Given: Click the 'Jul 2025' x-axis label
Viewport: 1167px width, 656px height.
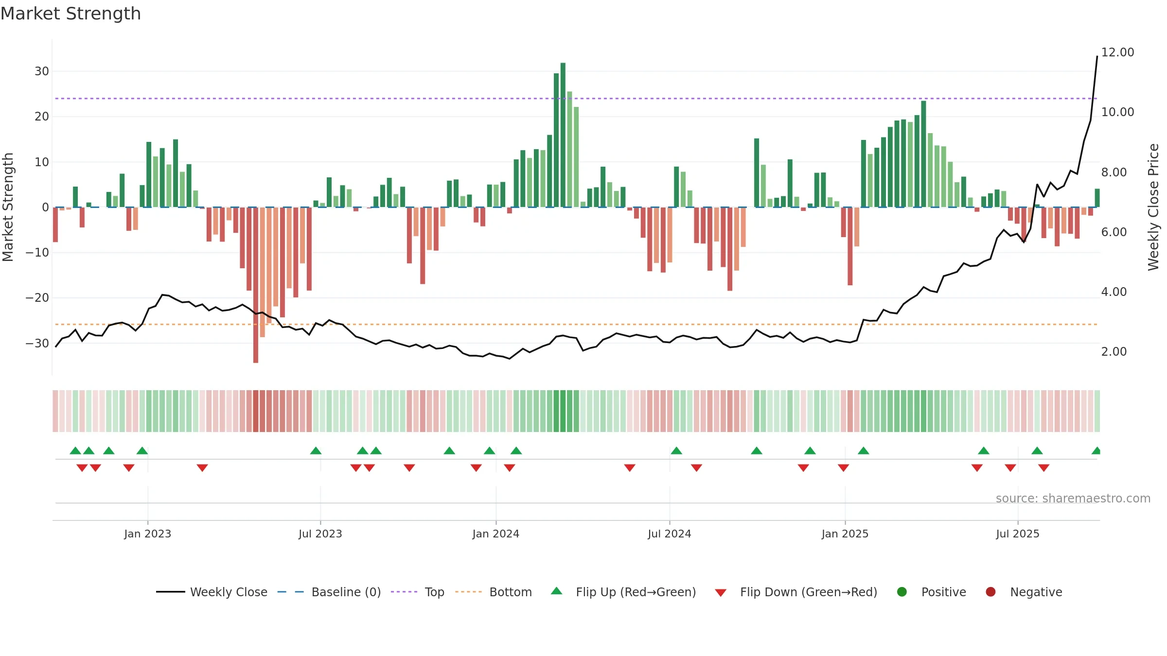Looking at the screenshot, I should click(1018, 534).
